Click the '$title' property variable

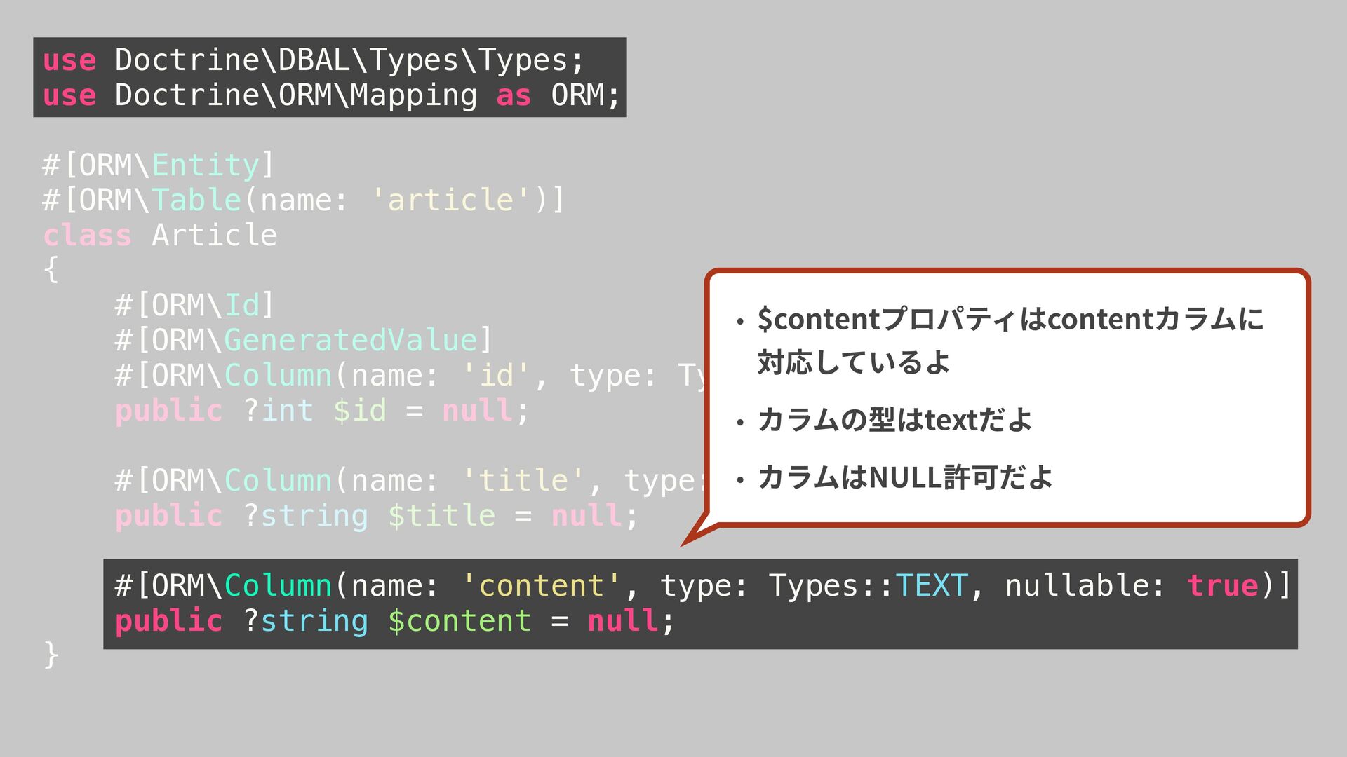[x=441, y=516]
